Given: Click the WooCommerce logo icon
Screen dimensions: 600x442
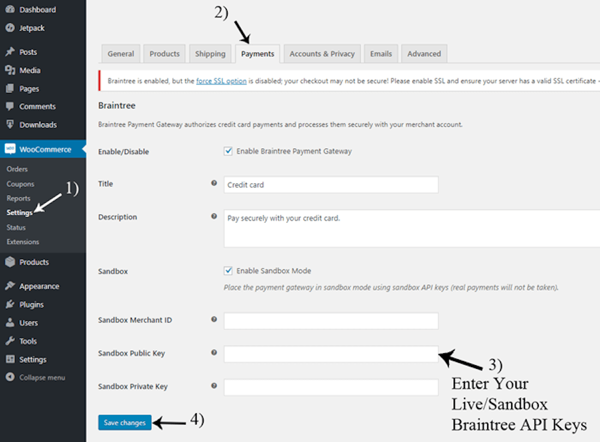Looking at the screenshot, I should coord(10,149).
